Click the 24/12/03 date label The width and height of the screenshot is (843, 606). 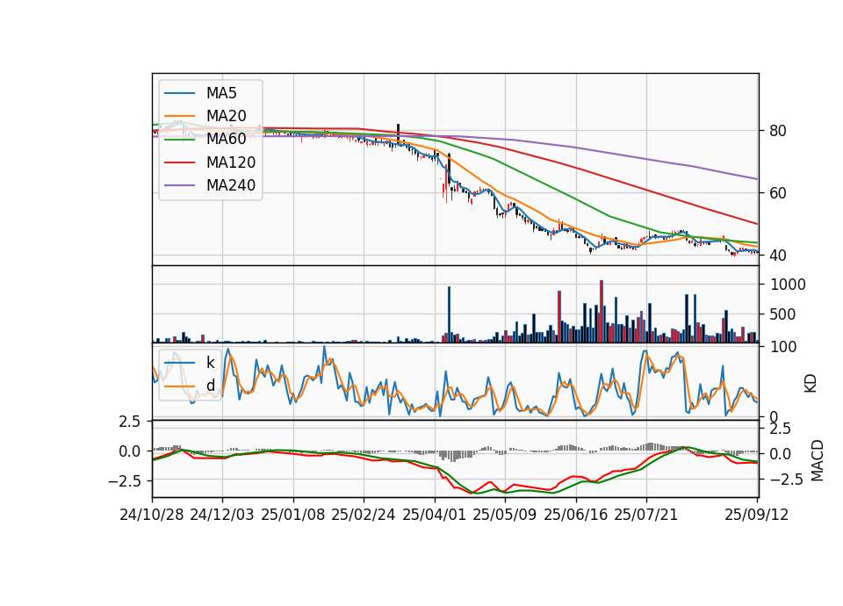pos(222,515)
